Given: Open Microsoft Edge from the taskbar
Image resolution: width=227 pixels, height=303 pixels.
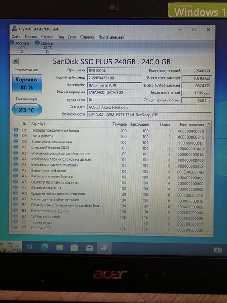Looking at the screenshot, I should click(45, 247).
